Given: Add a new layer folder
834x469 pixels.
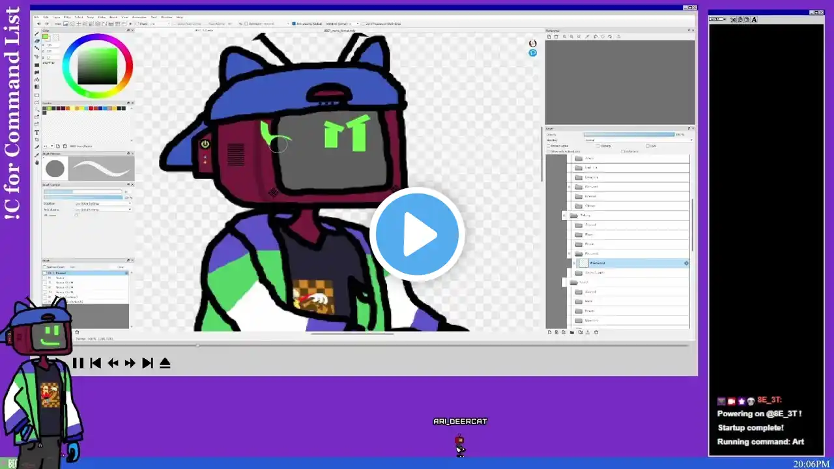Looking at the screenshot, I should (572, 332).
